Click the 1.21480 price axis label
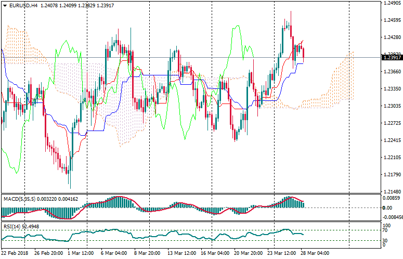Screen dimensions: 403x259 pyautogui.click(x=391, y=191)
